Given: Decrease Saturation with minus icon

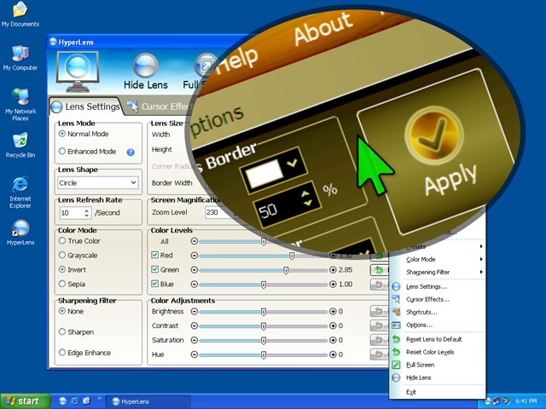Looking at the screenshot, I should (195, 340).
